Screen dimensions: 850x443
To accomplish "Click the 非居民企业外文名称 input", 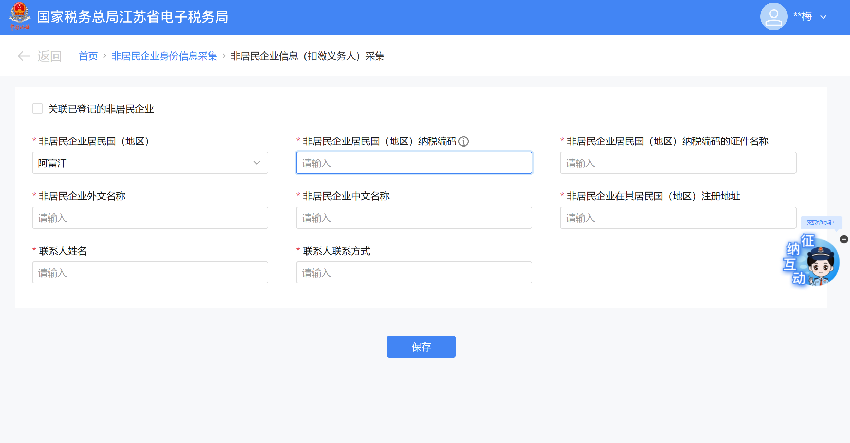I will coord(150,218).
